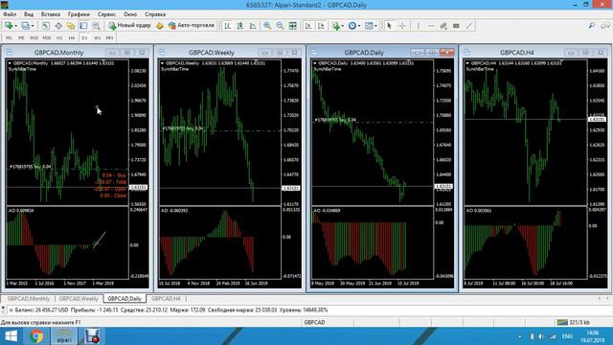Switch to the GBPCAD,Monthly bottom tab
This screenshot has width=613, height=345.
(29, 298)
